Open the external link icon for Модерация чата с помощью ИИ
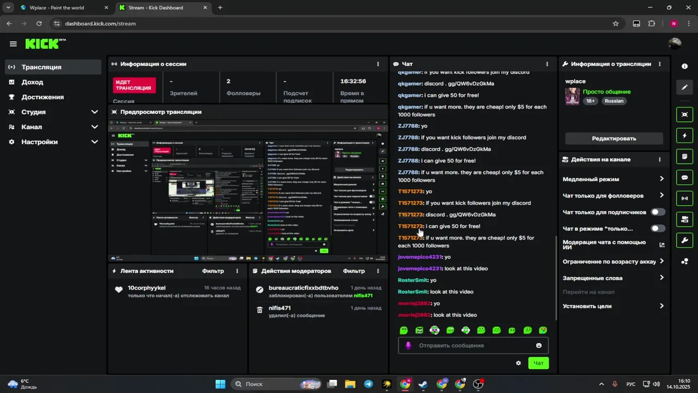This screenshot has width=698, height=393. [x=662, y=245]
